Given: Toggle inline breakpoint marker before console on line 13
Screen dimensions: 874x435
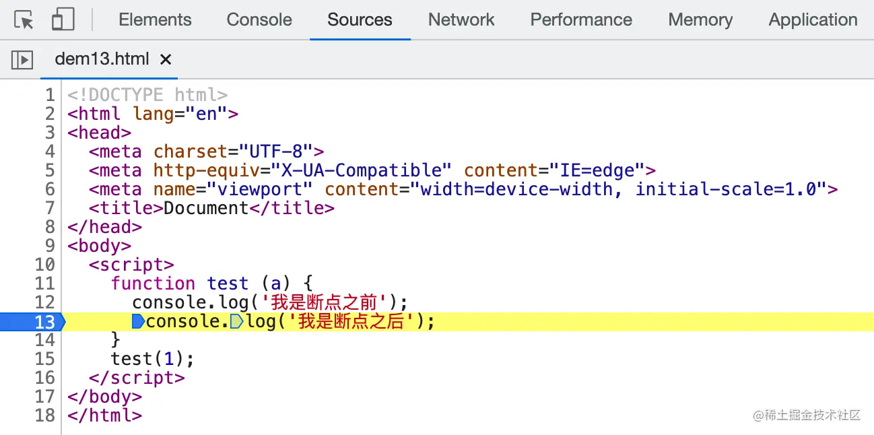Looking at the screenshot, I should [x=139, y=321].
